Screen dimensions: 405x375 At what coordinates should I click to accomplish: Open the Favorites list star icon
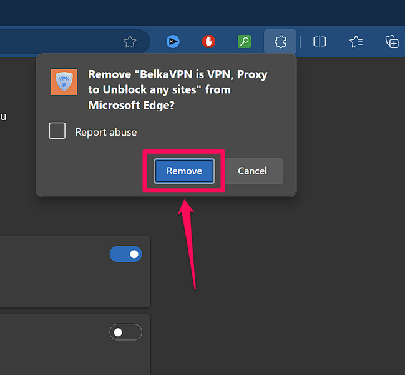356,42
